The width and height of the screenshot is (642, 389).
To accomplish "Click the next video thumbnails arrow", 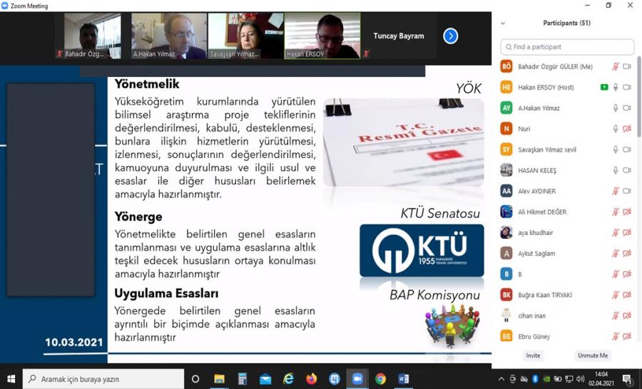I will click(x=450, y=36).
